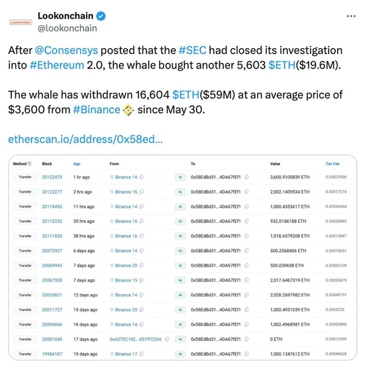Open the etherscan.io/address/0x58ed link

point(86,139)
